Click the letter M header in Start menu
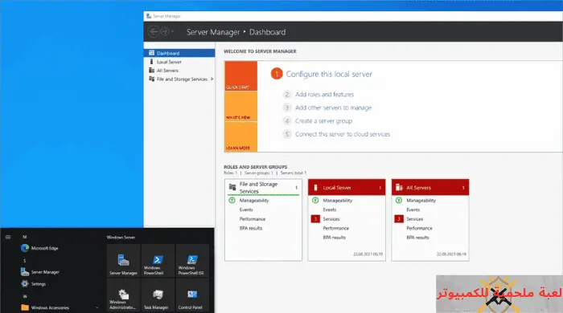The width and height of the screenshot is (563, 313). click(x=24, y=237)
